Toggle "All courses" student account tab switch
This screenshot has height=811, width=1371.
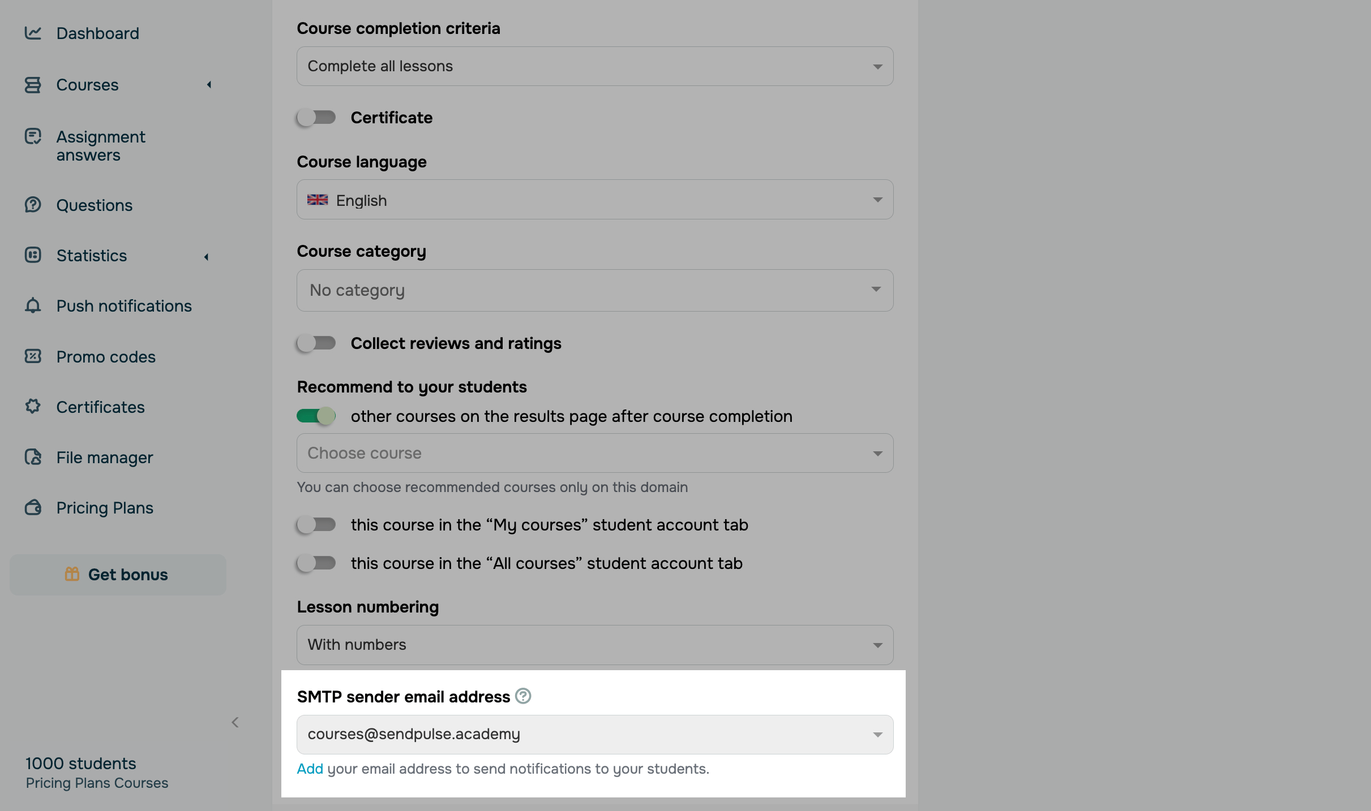pyautogui.click(x=316, y=563)
